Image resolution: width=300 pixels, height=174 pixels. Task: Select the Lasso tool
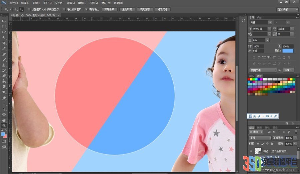[4, 32]
